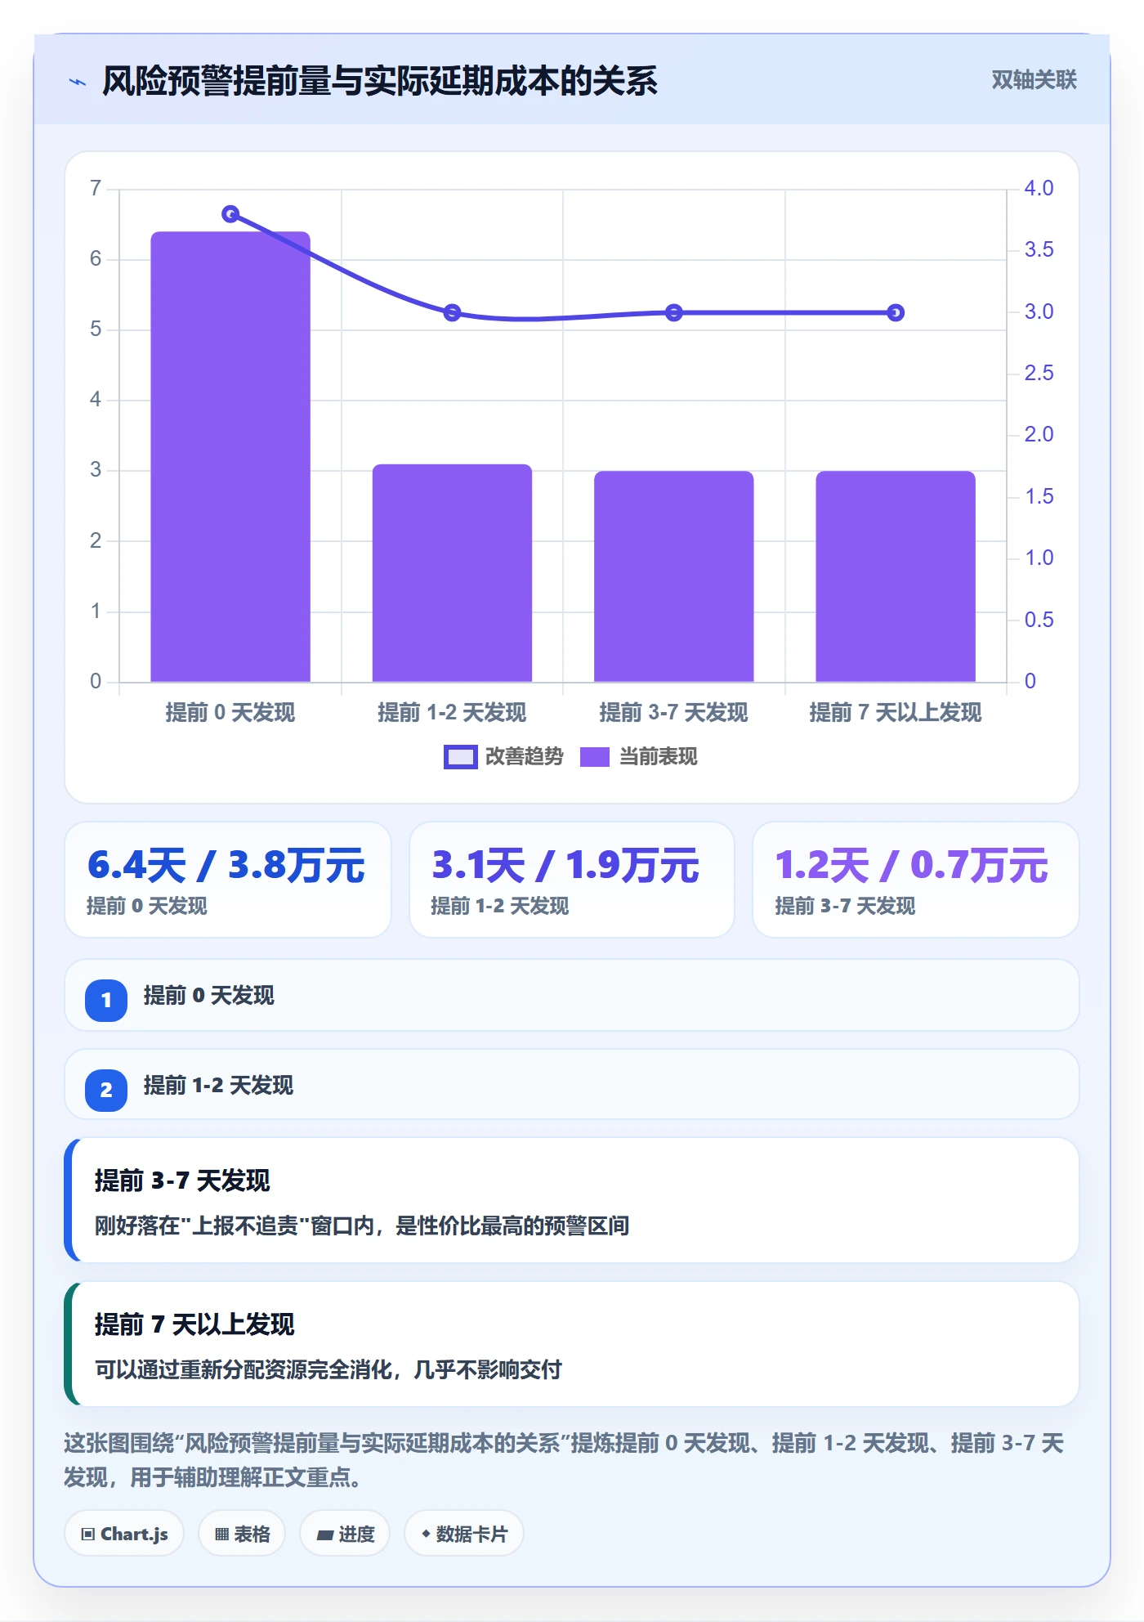Select the 表格 tag

[242, 1534]
